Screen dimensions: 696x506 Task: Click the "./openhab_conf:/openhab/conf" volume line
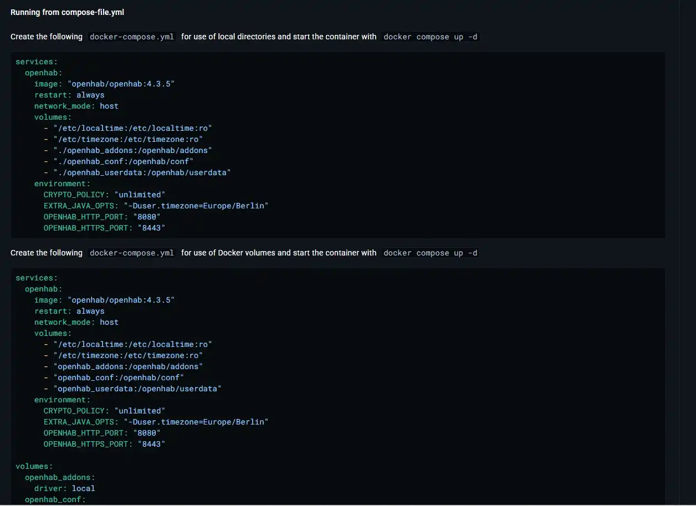click(x=119, y=161)
